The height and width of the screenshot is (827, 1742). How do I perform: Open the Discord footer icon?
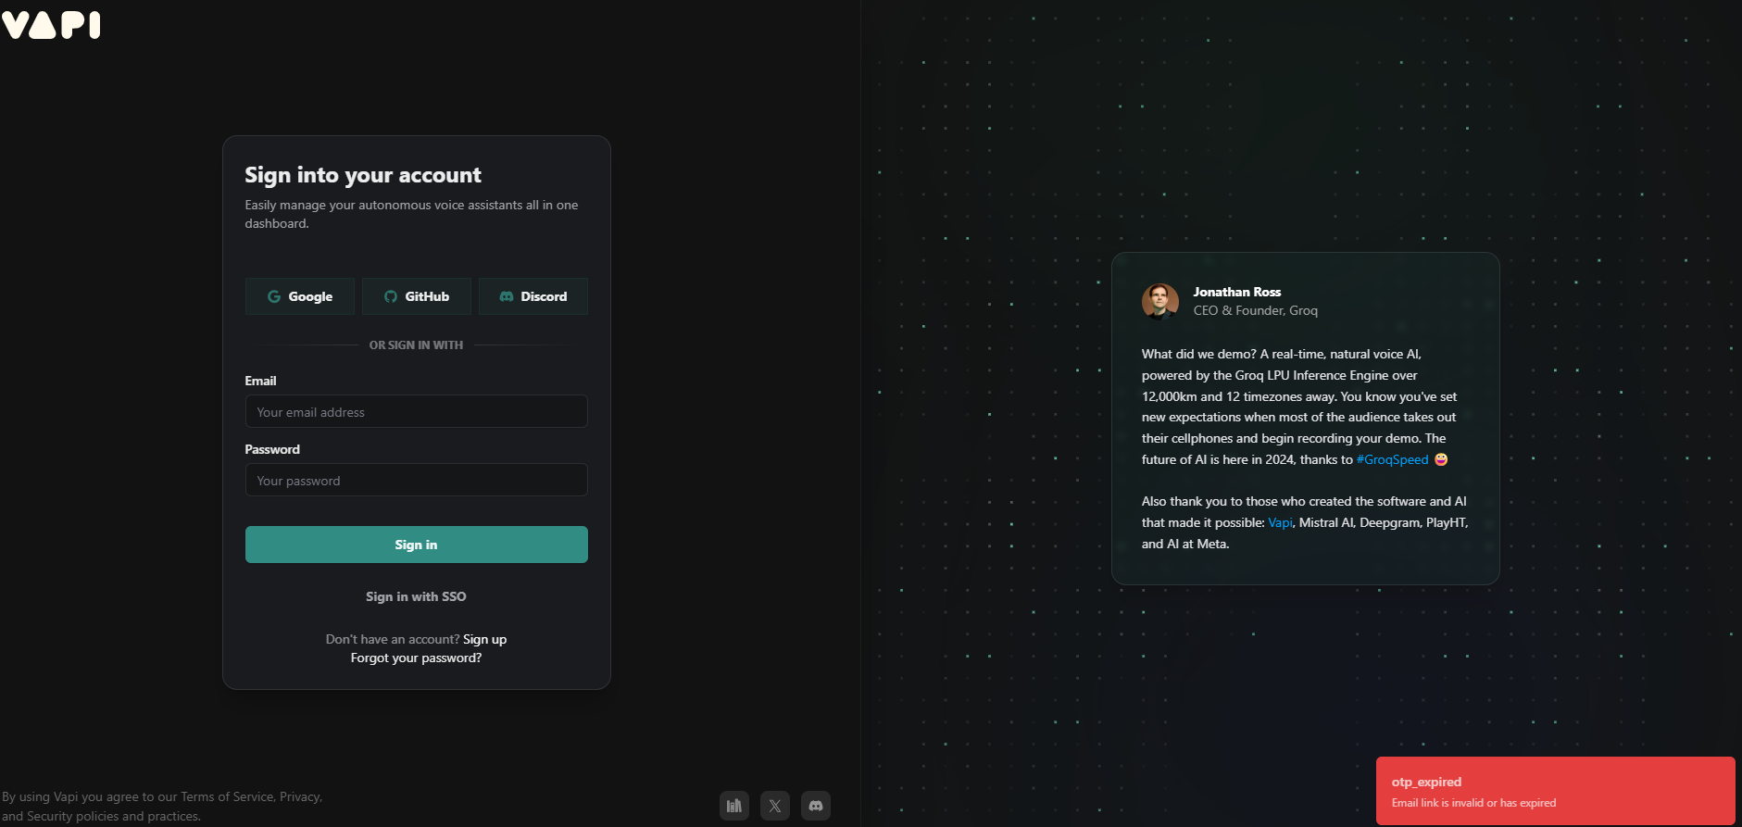pos(816,806)
